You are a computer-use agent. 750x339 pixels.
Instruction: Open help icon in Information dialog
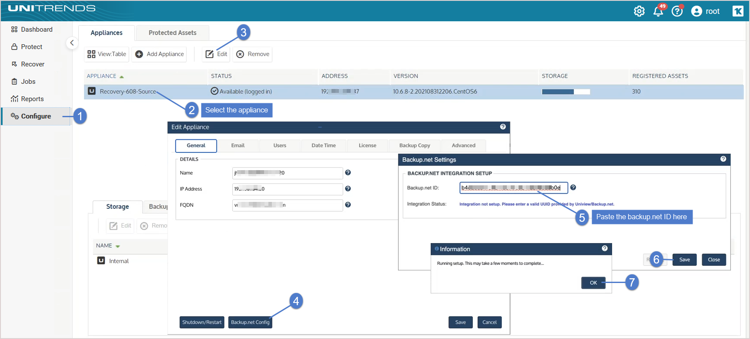[x=605, y=249]
